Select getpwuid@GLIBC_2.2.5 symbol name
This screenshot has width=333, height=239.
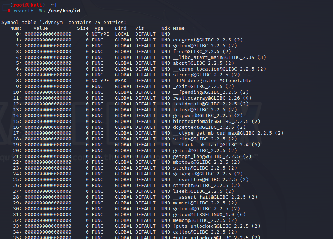[202, 116]
